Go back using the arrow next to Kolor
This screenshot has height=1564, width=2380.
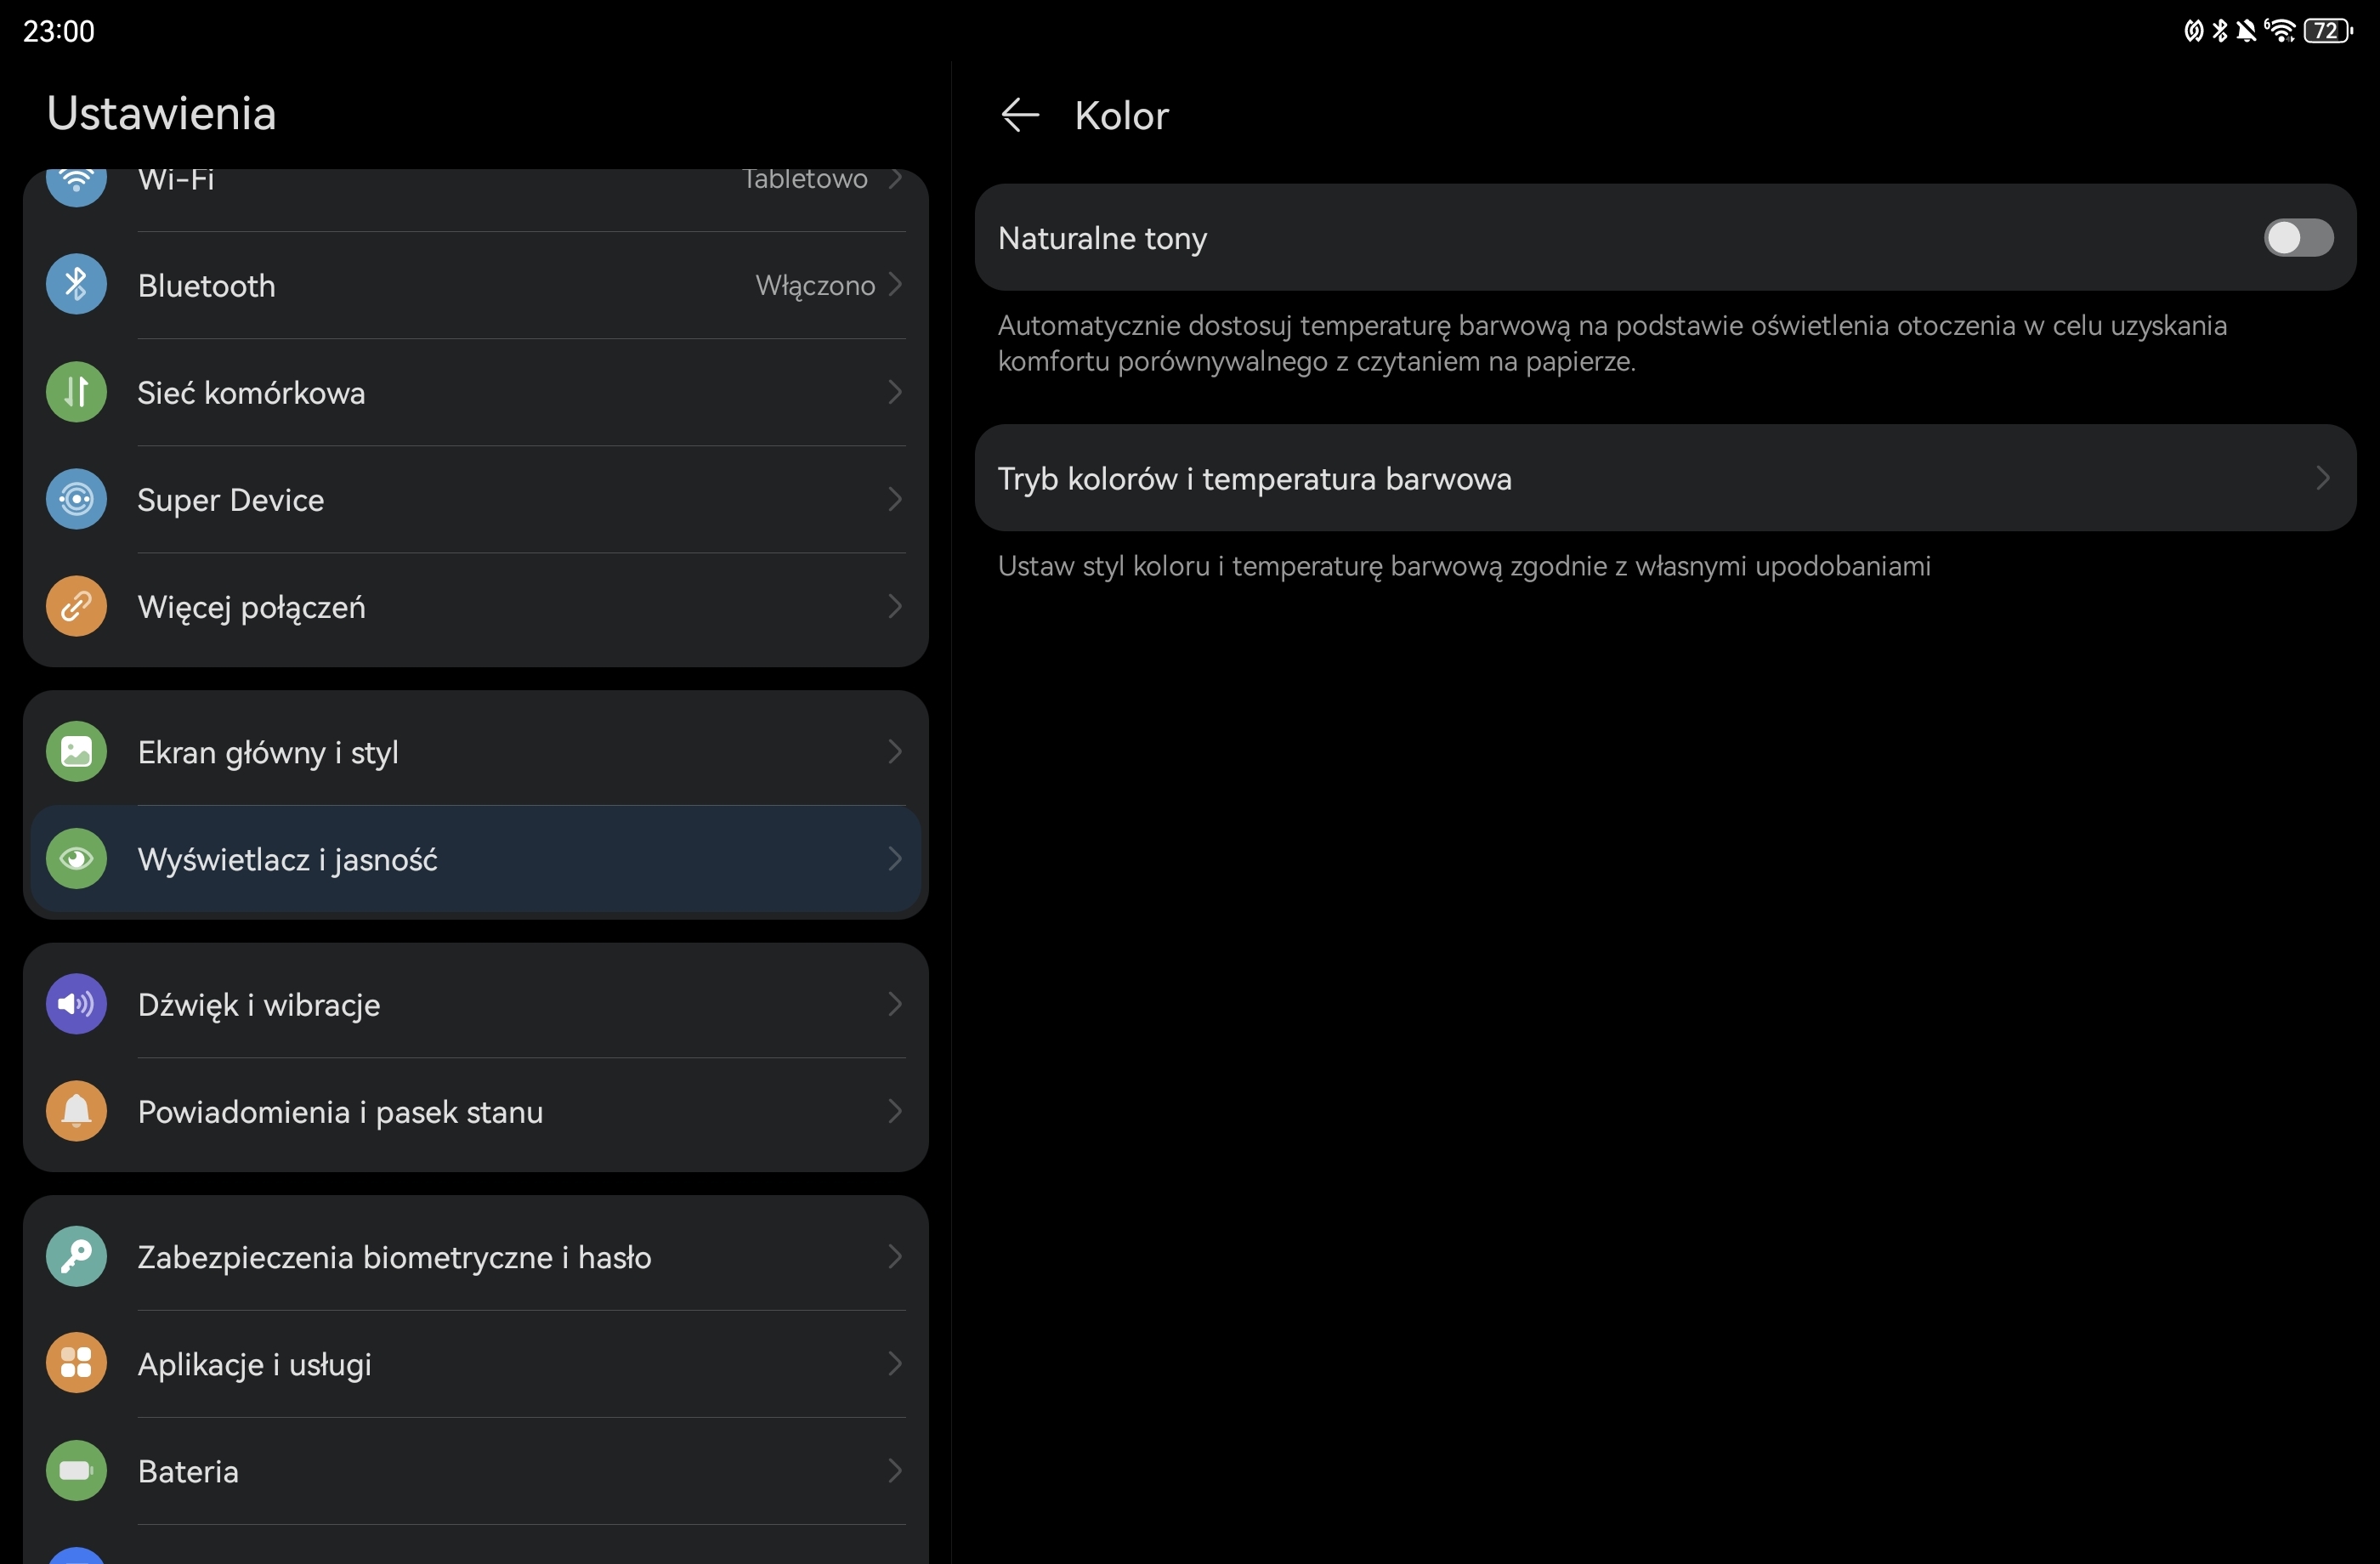pyautogui.click(x=1020, y=115)
